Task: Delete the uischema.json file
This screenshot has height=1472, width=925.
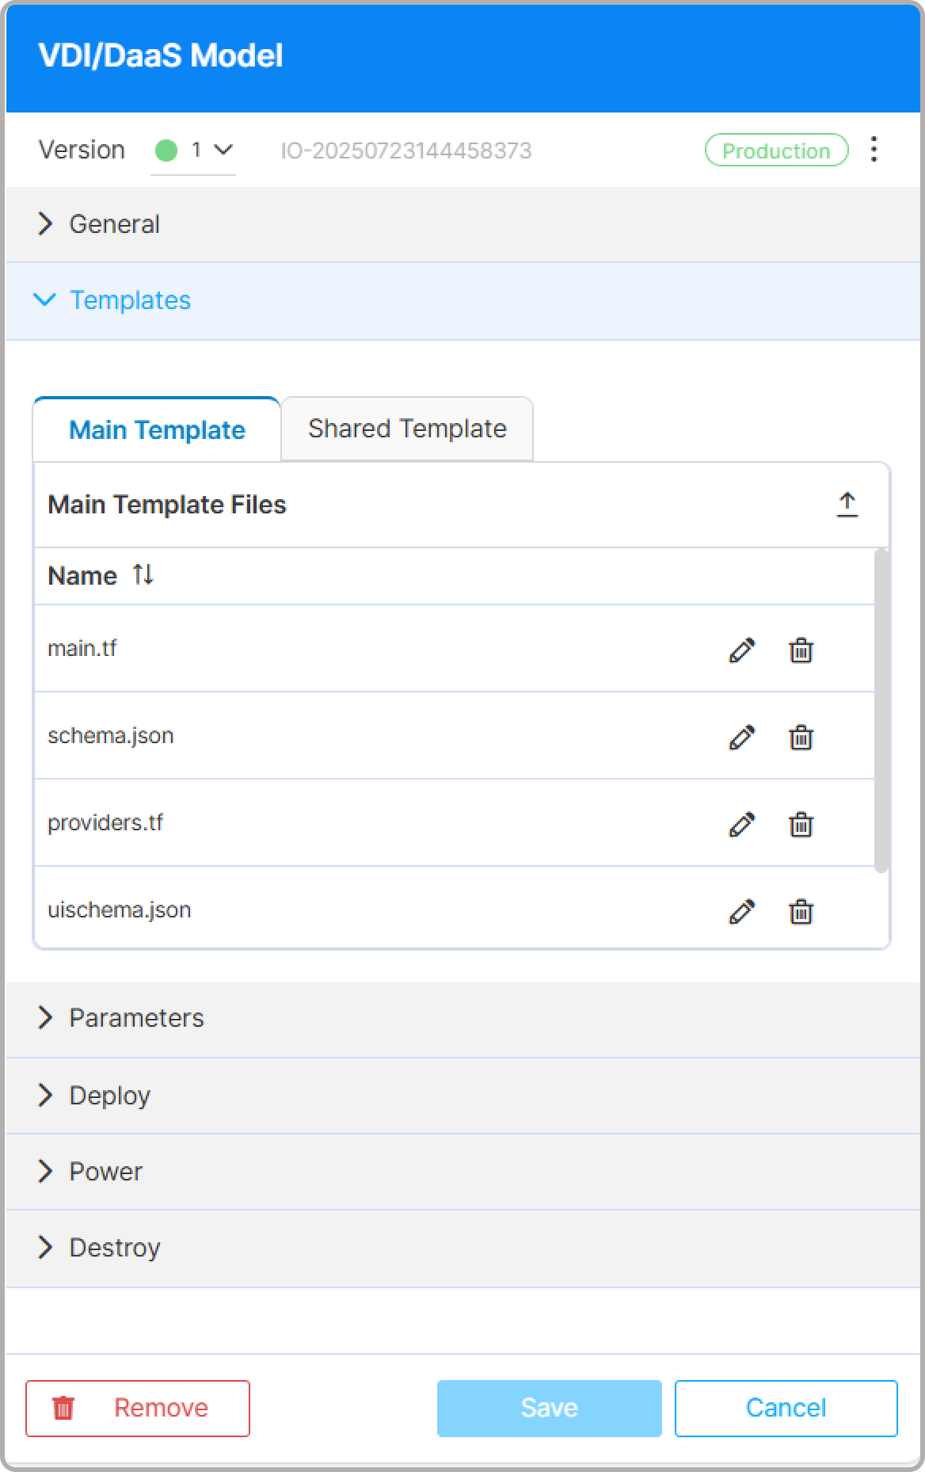Action: click(801, 912)
